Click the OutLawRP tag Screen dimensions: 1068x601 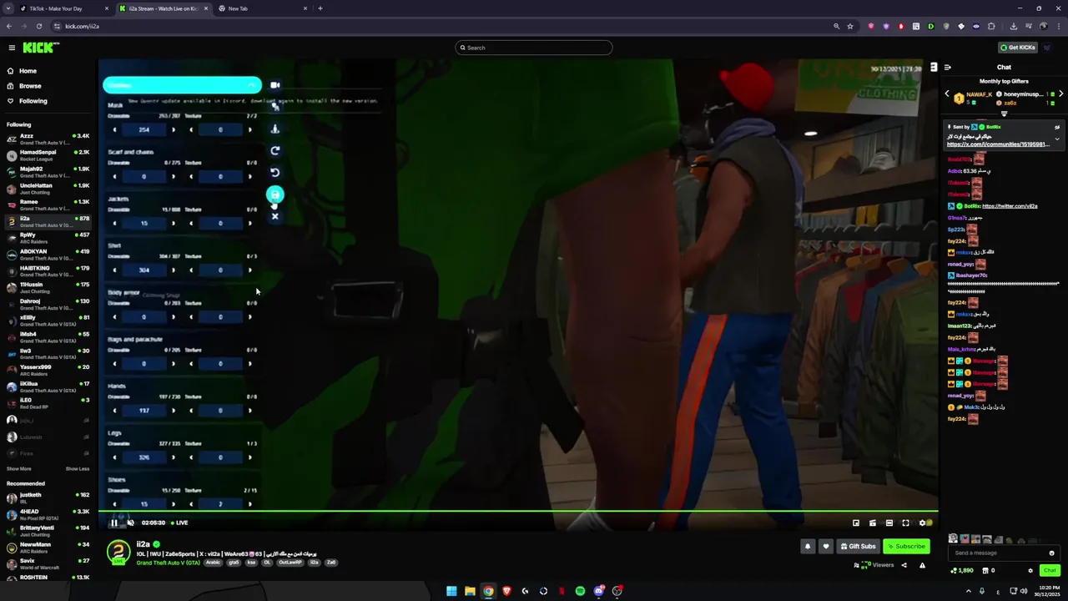coord(291,563)
